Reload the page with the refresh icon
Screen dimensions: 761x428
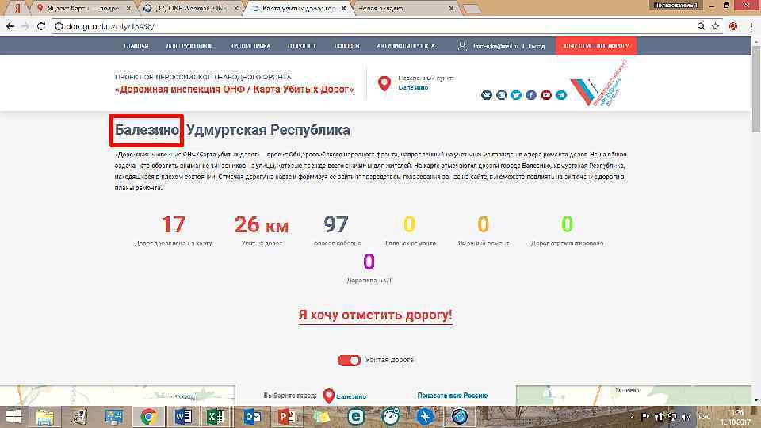pyautogui.click(x=41, y=26)
